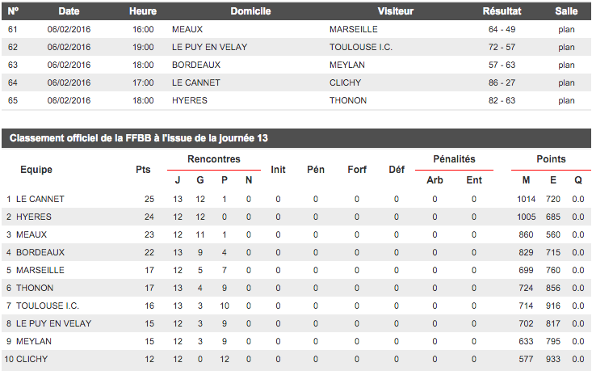The height and width of the screenshot is (371, 592).
Task: Select the 64 - 49 result for Meaux
Action: pyautogui.click(x=502, y=29)
